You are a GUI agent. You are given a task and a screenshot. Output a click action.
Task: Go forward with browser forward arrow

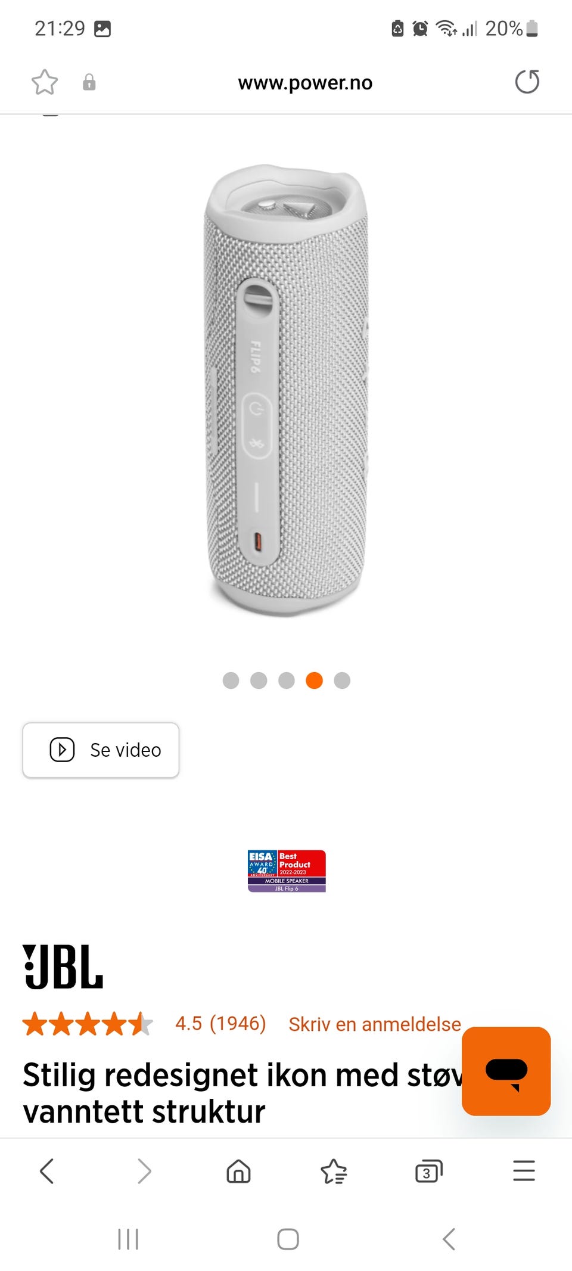point(144,1171)
